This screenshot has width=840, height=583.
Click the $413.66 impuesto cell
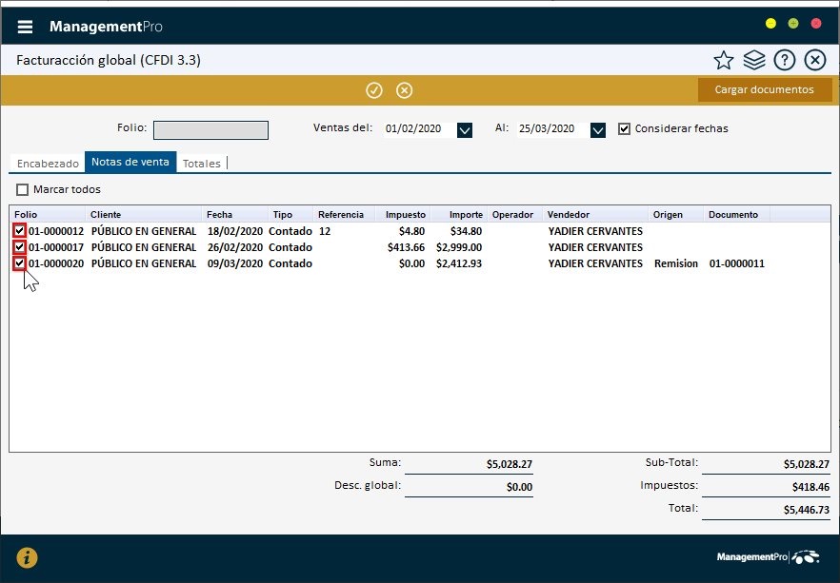click(406, 247)
